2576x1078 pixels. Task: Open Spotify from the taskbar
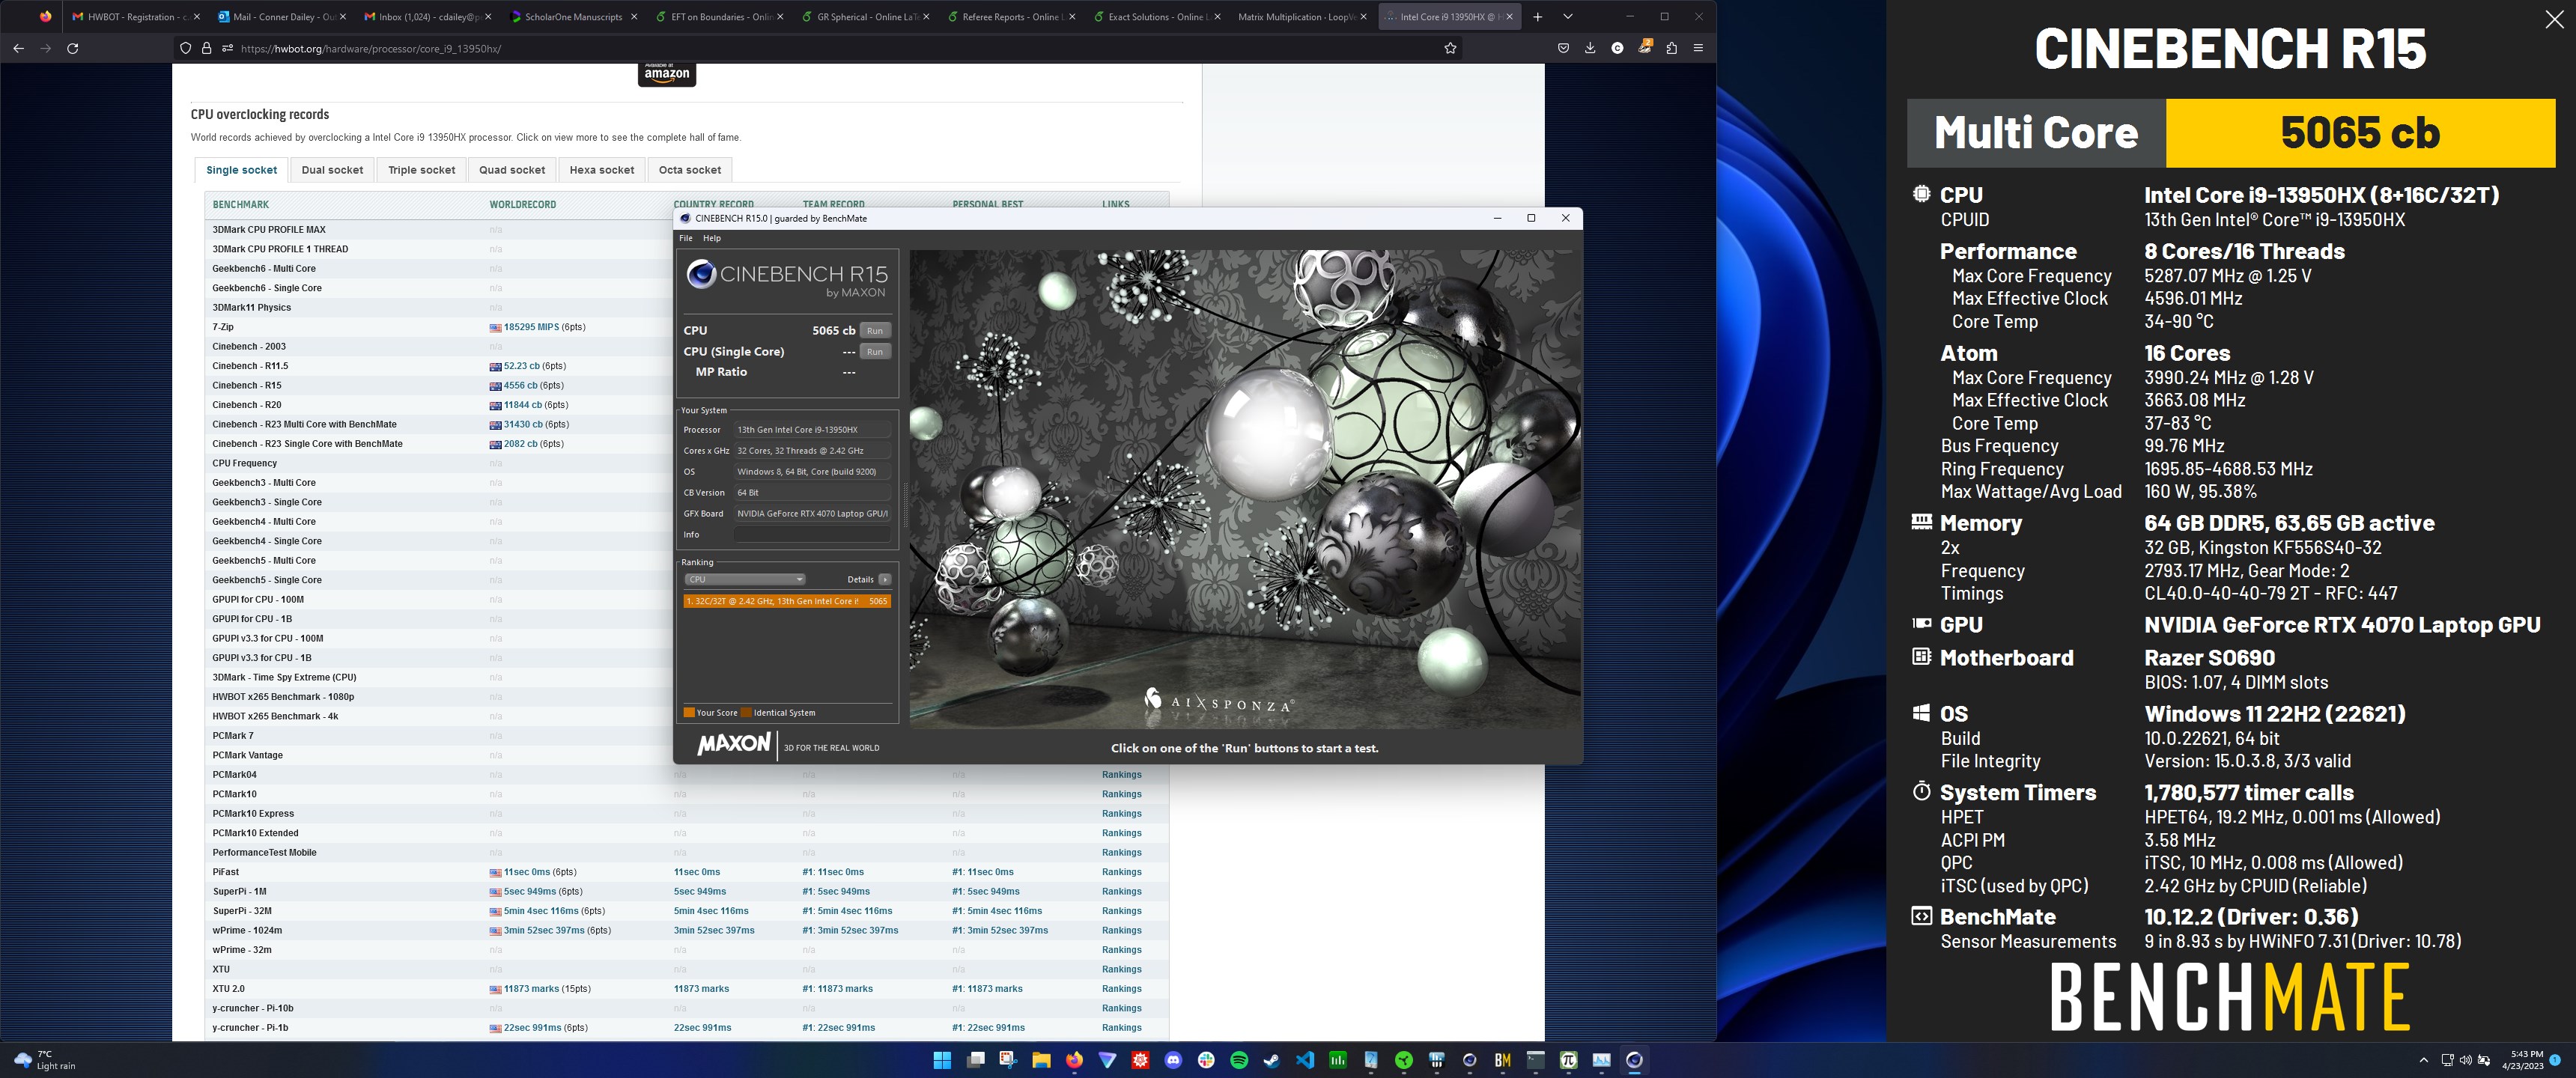tap(1239, 1060)
